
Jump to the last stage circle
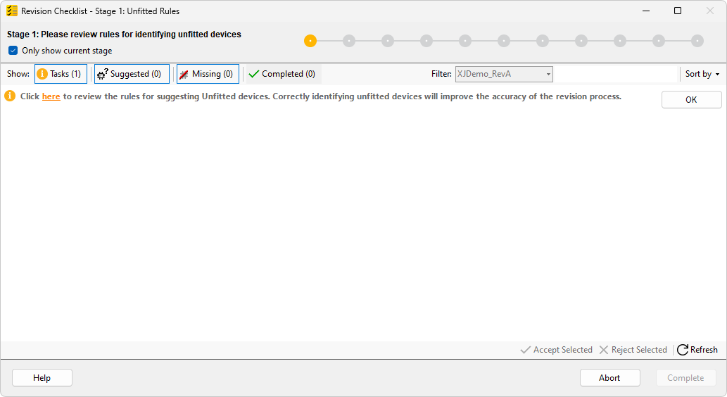click(697, 41)
